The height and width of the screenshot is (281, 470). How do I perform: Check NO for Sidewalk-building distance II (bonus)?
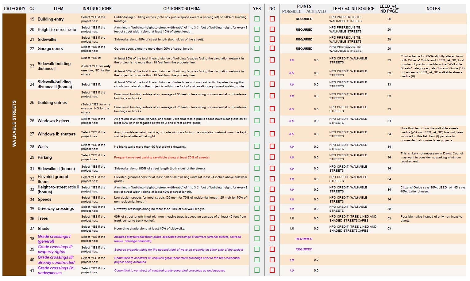click(272, 84)
